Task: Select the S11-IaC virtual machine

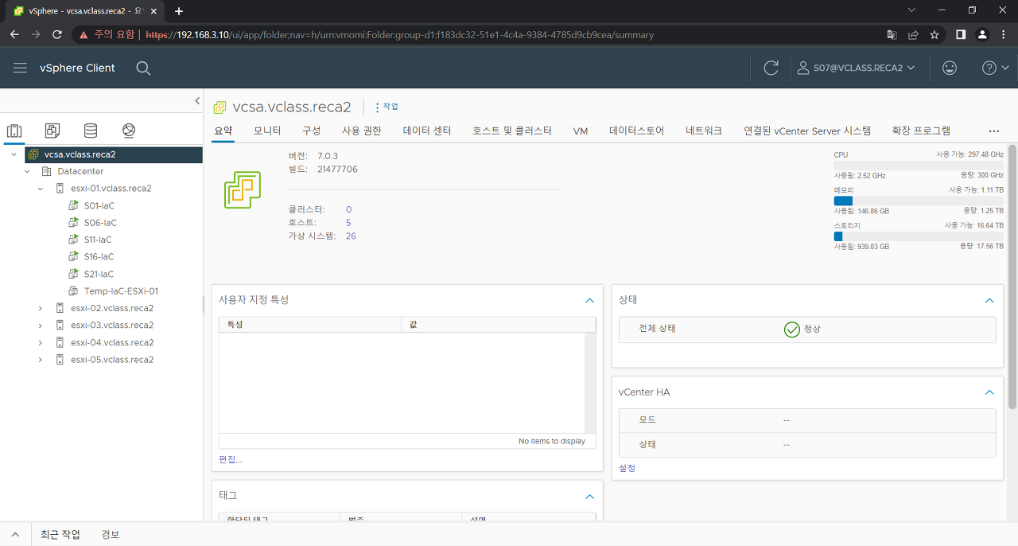Action: click(x=97, y=240)
